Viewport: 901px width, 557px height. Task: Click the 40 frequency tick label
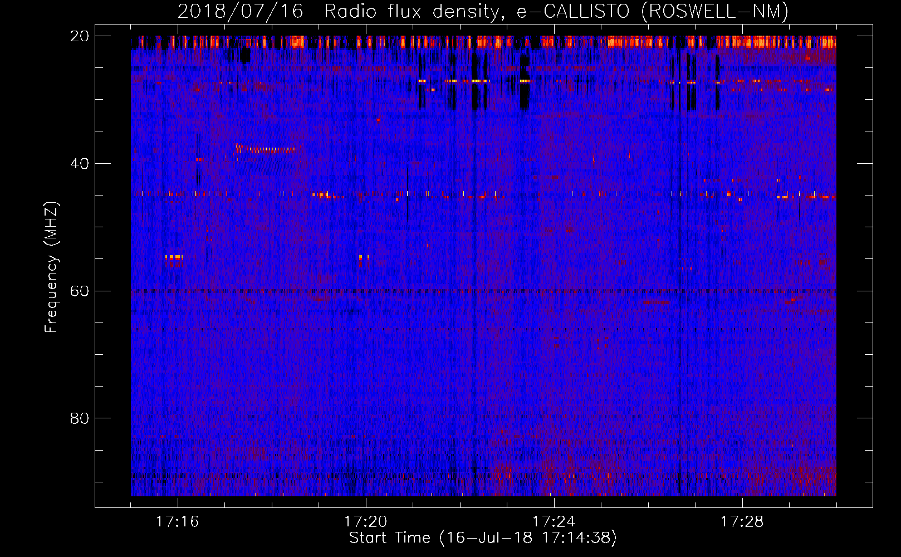click(x=79, y=164)
